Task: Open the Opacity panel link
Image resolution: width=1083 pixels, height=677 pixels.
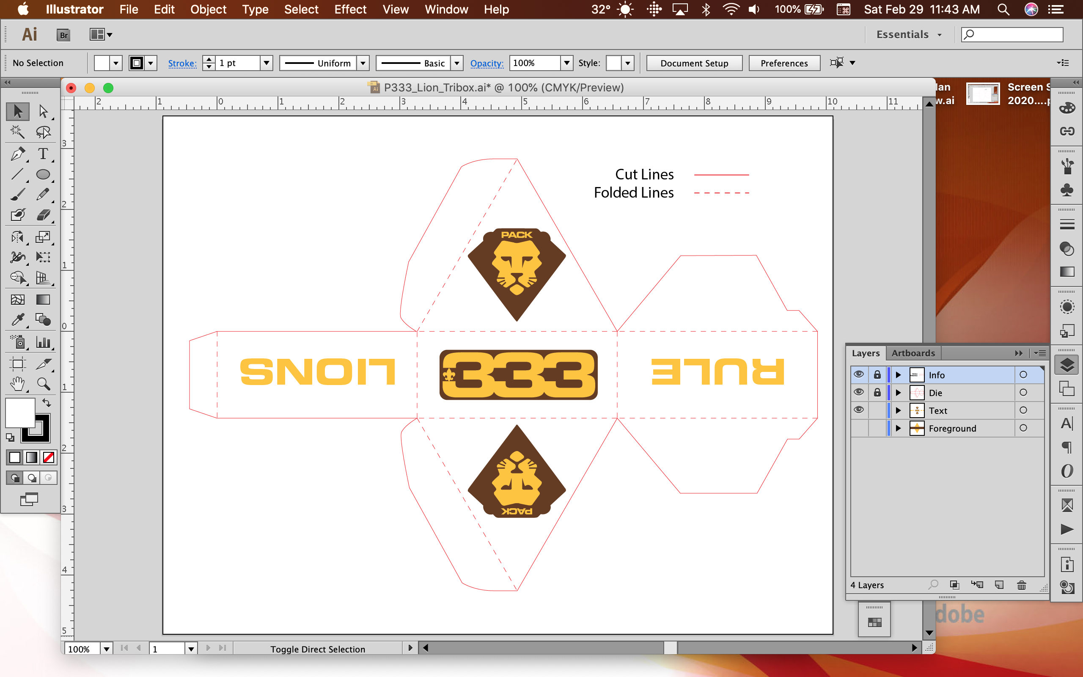Action: (x=487, y=63)
